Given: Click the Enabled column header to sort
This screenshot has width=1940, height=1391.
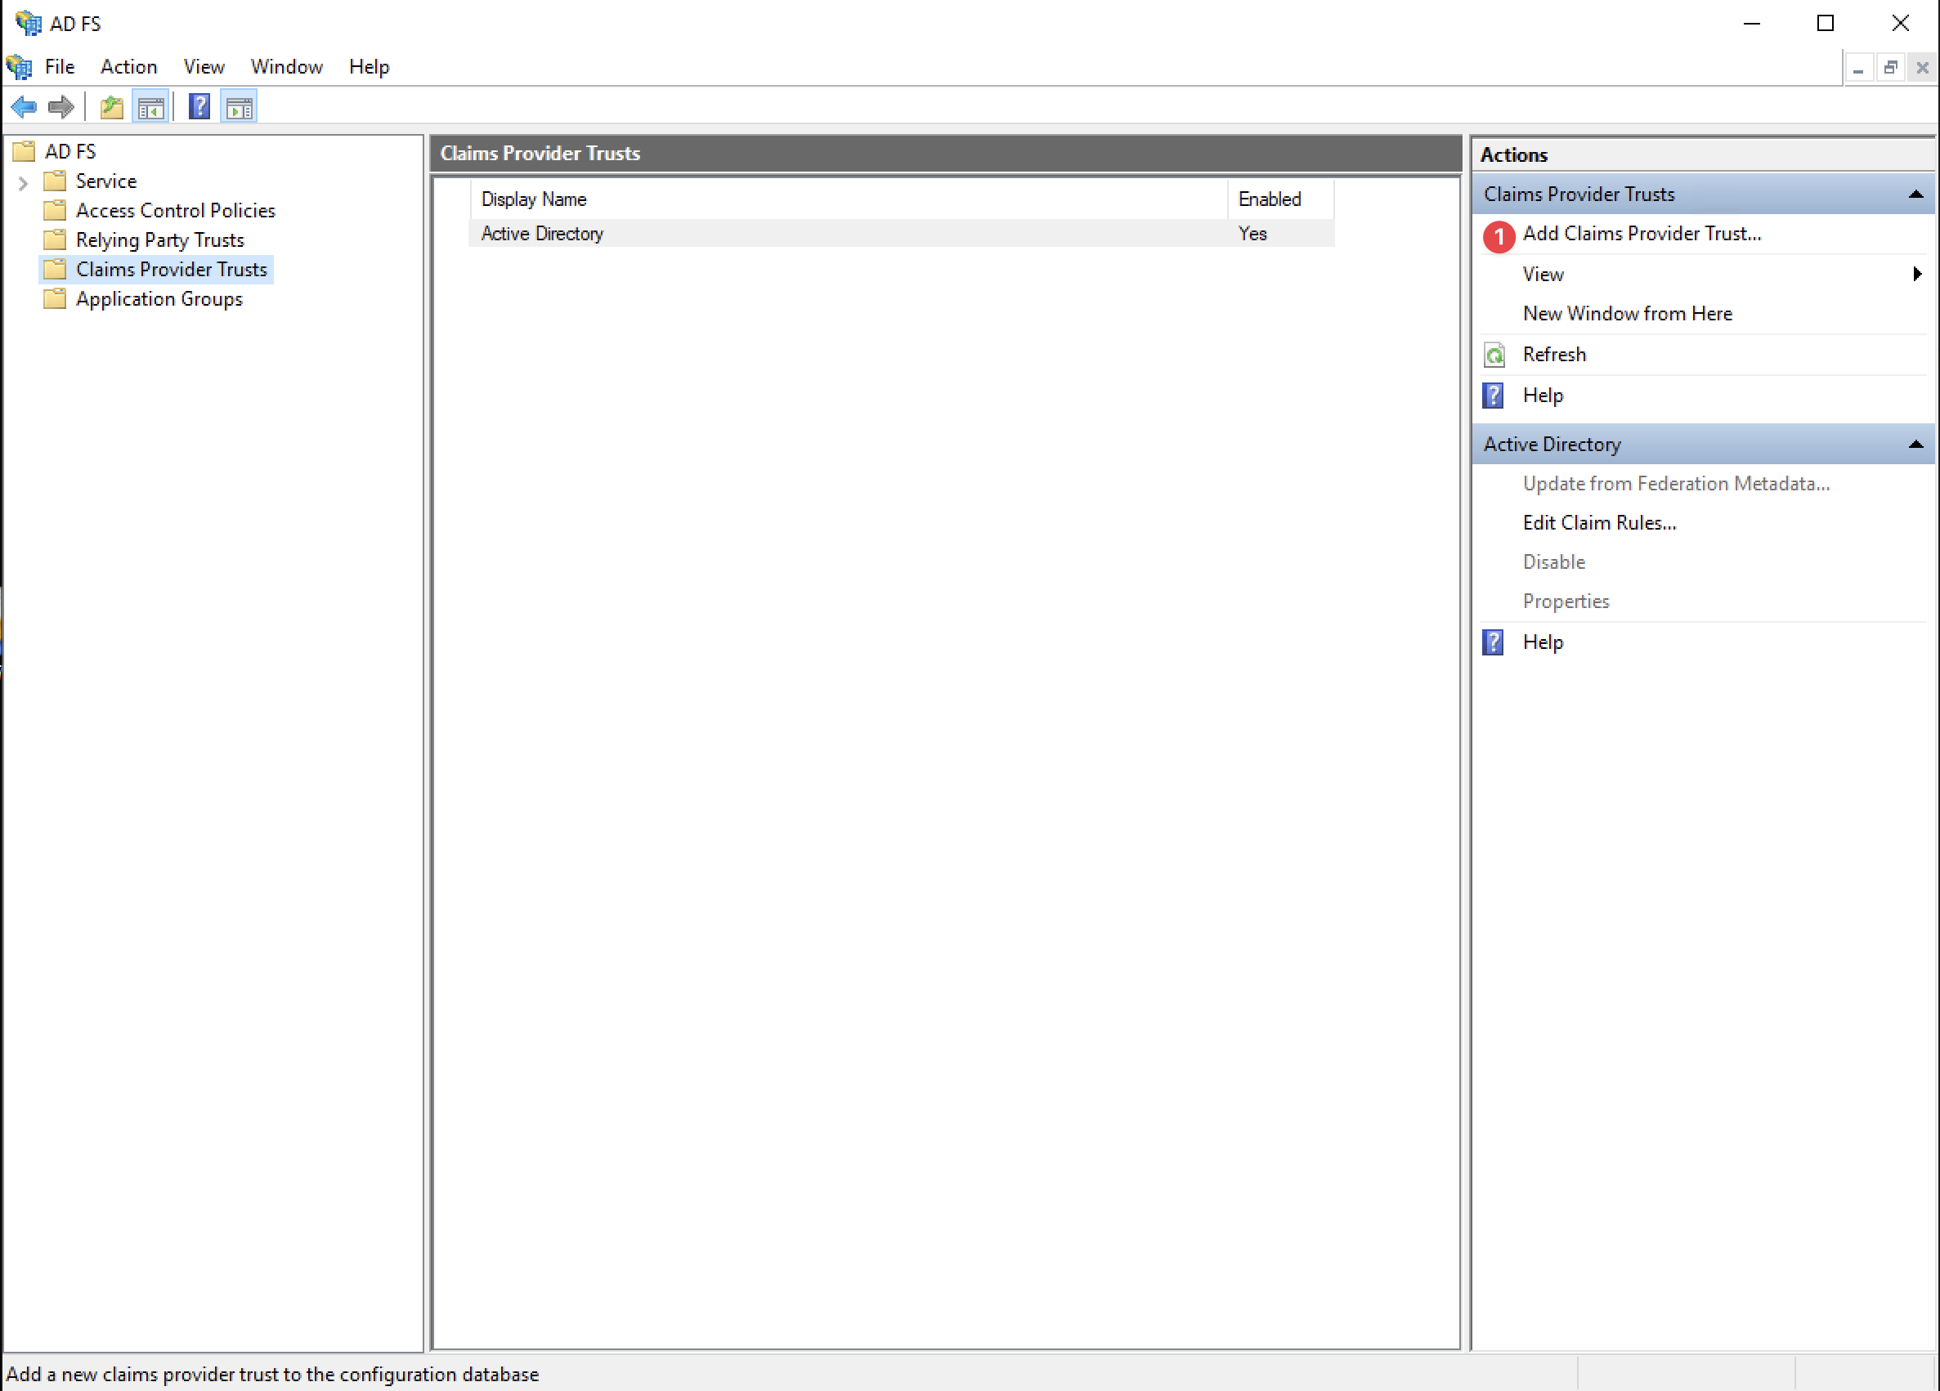Looking at the screenshot, I should [1270, 197].
